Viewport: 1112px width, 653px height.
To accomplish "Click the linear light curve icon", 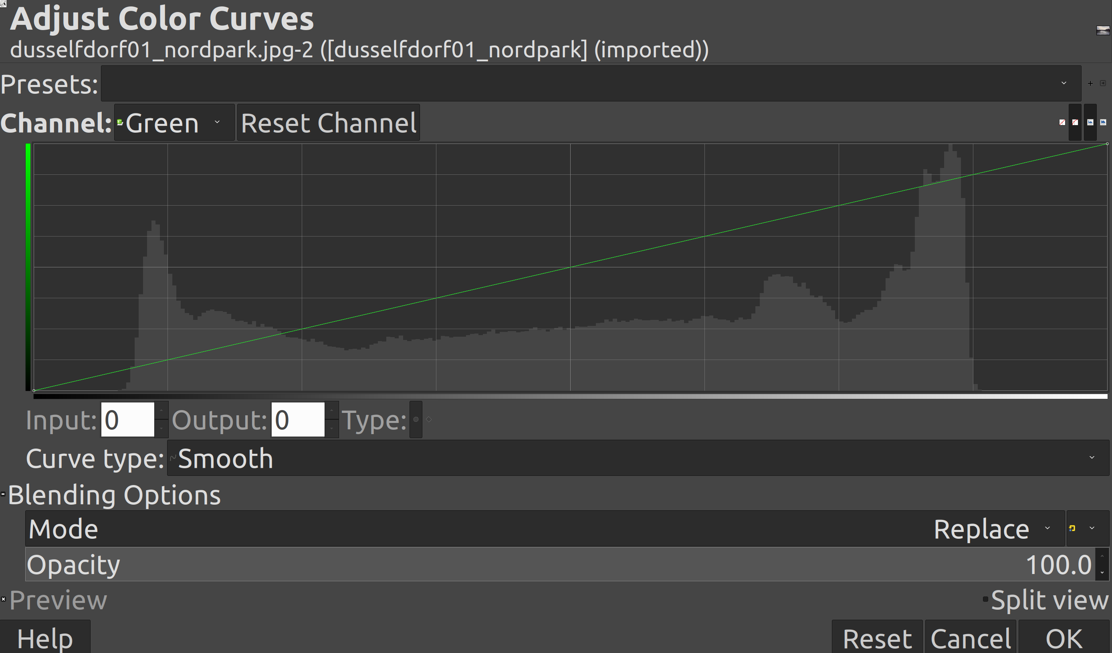I will pyautogui.click(x=1062, y=122).
